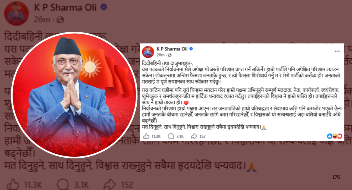Image resolution: width=352 pixels, height=190 pixels.
Task: Click the large background avatar at top left
Action: pyautogui.click(x=17, y=13)
